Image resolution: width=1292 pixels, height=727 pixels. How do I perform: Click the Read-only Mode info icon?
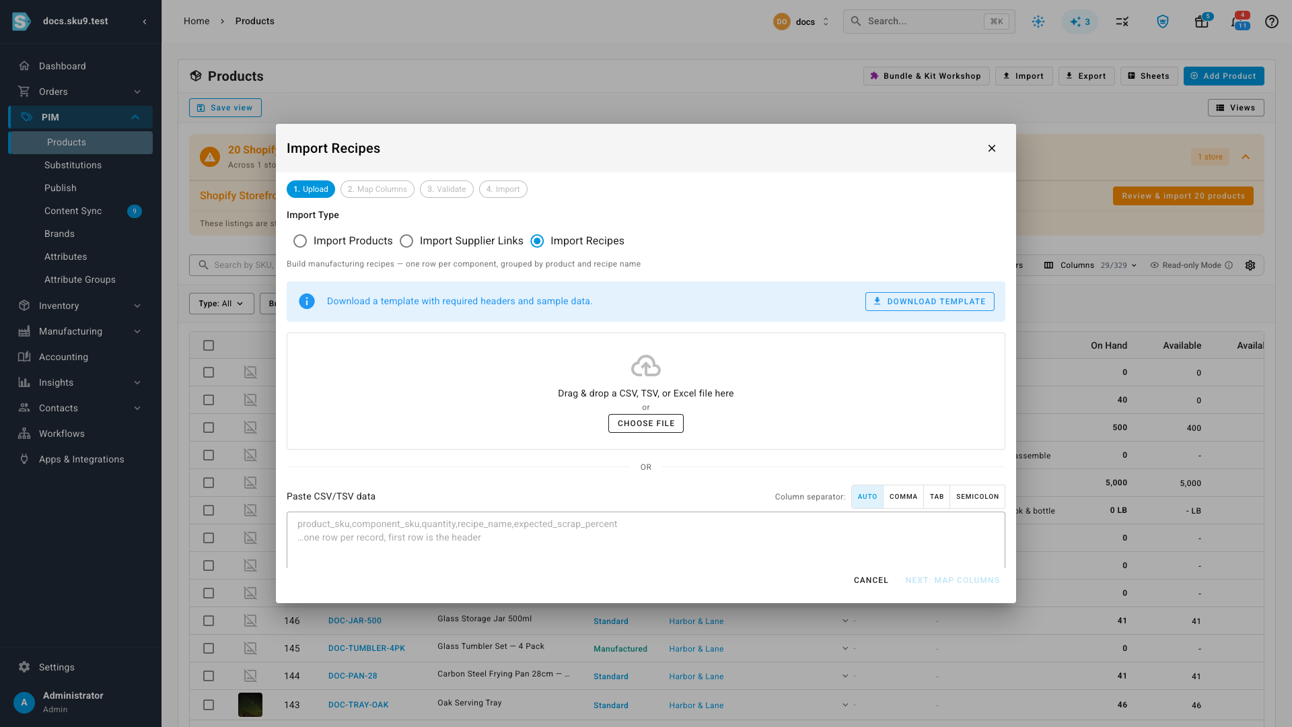click(x=1229, y=265)
